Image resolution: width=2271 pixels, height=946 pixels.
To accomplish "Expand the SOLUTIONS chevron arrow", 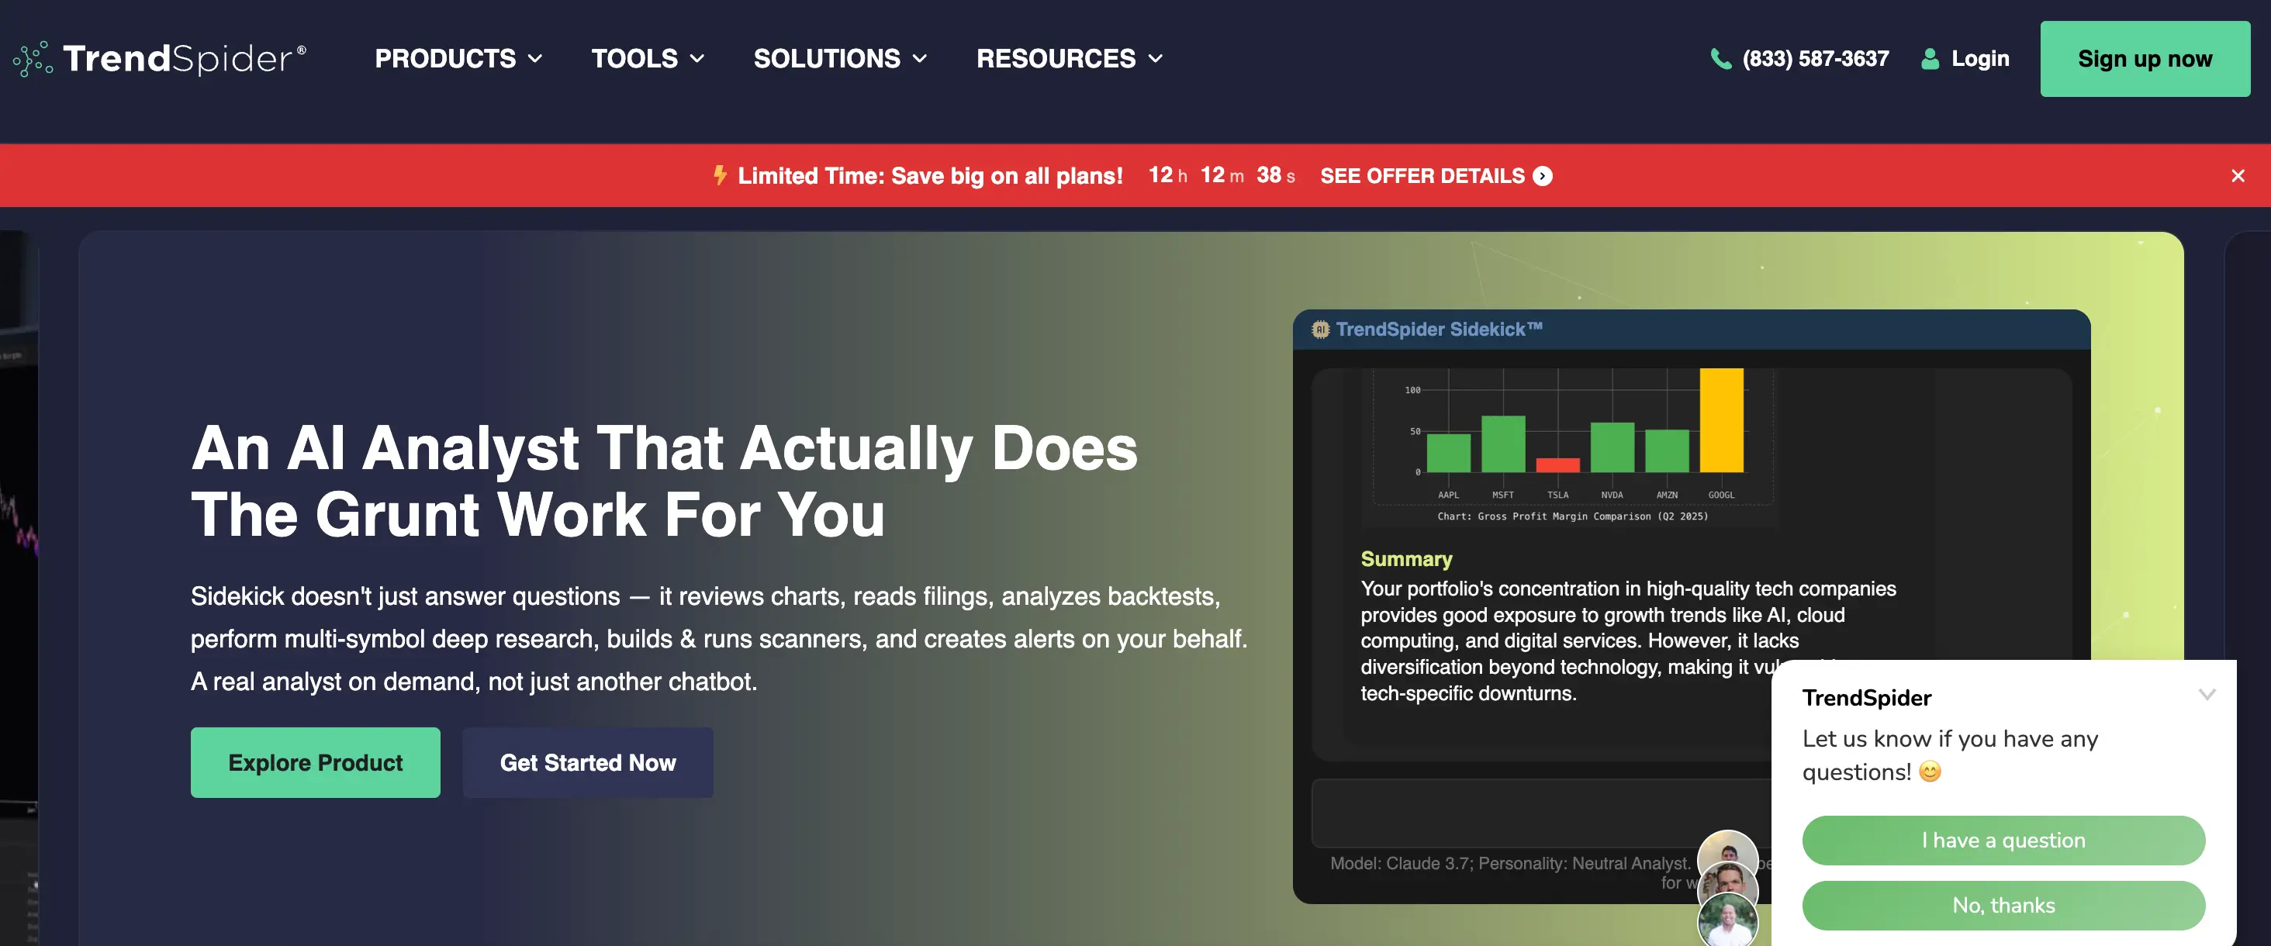I will pos(920,59).
